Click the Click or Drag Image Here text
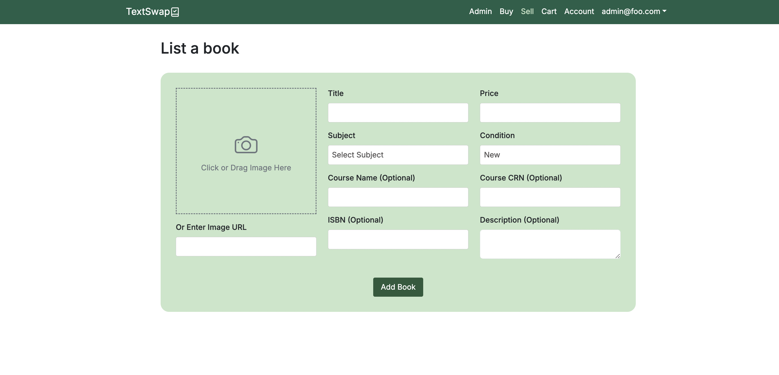The image size is (779, 375). tap(246, 168)
